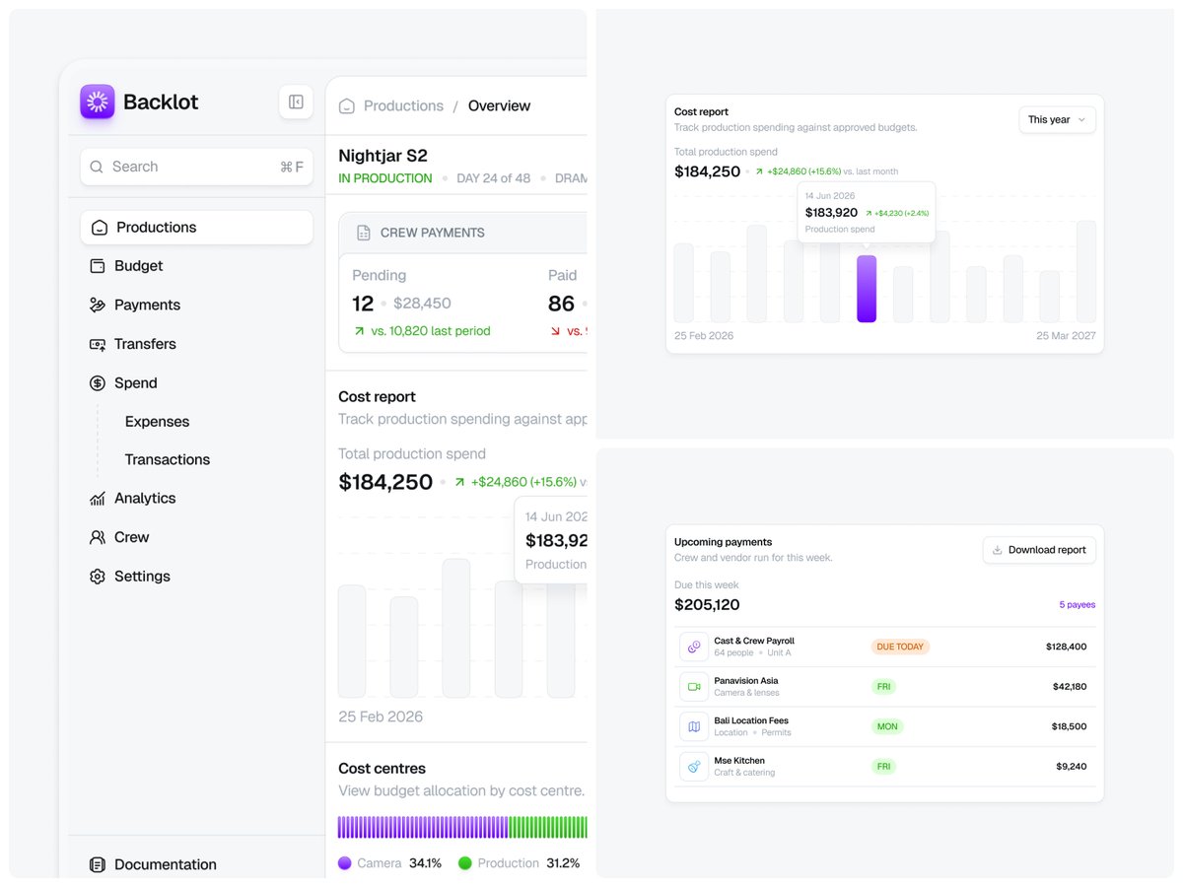Viewport: 1183px width, 887px height.
Task: Click the $205,120 due this week total
Action: [x=707, y=604]
